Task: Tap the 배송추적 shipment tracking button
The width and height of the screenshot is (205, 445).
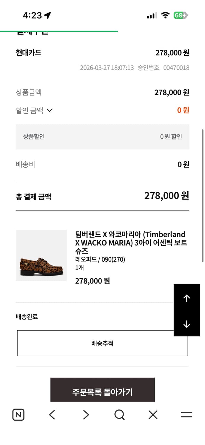Action: tap(102, 343)
